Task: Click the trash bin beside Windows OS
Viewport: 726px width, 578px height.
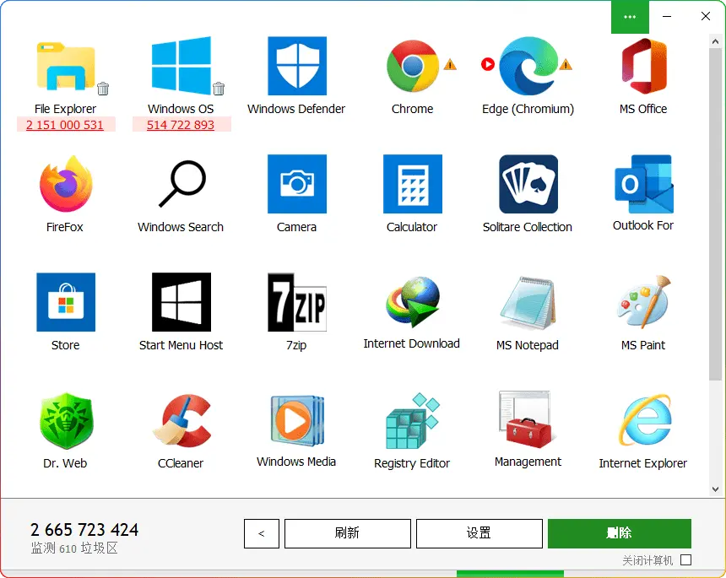Action: point(219,89)
